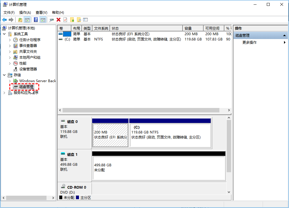Select the EFI 系统分区 volume row

pyautogui.click(x=145, y=34)
